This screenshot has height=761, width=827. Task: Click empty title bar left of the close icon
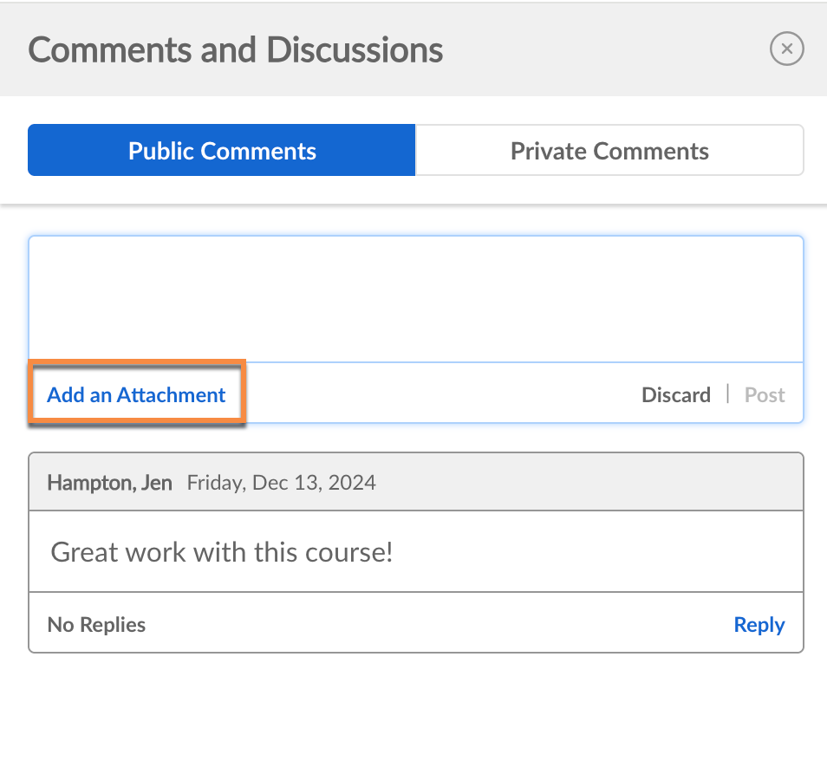(x=607, y=50)
